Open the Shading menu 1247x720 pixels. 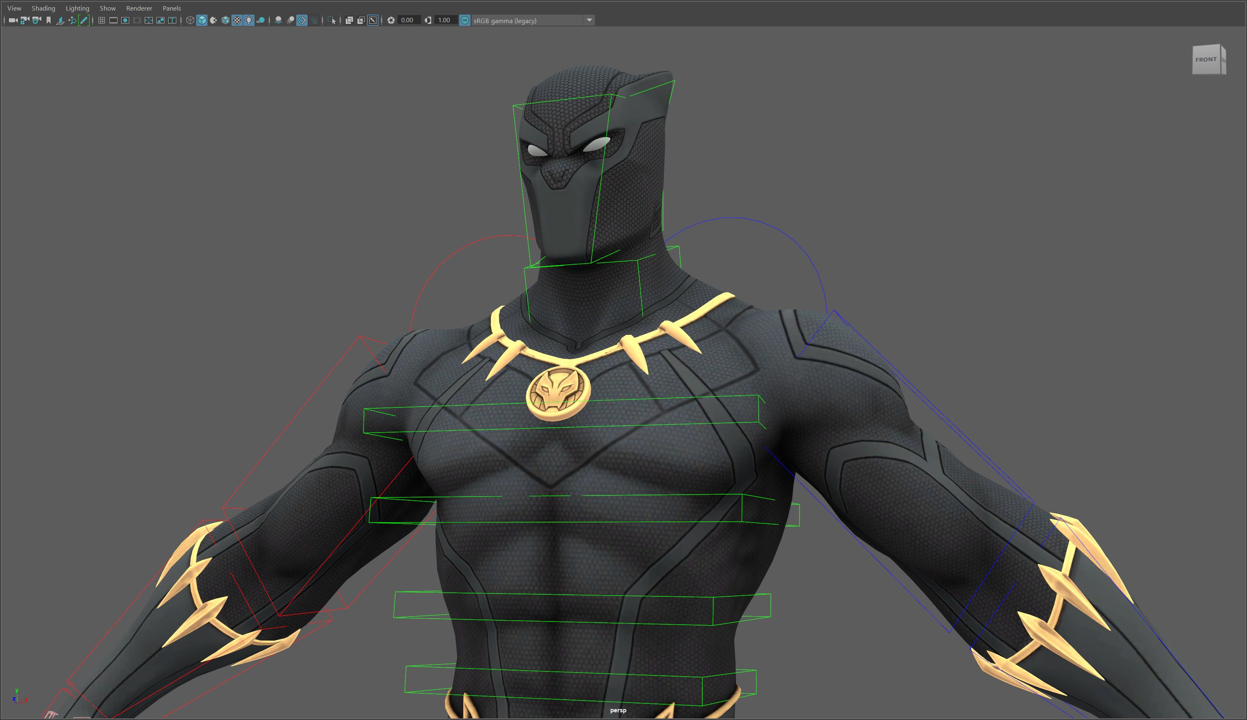43,8
